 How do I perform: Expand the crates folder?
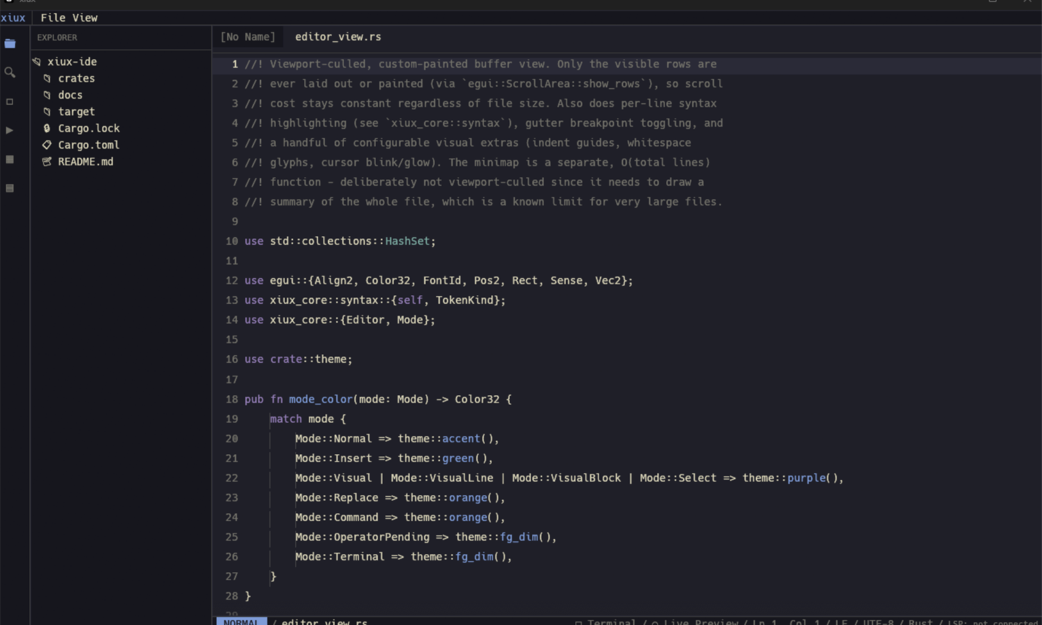coord(69,78)
